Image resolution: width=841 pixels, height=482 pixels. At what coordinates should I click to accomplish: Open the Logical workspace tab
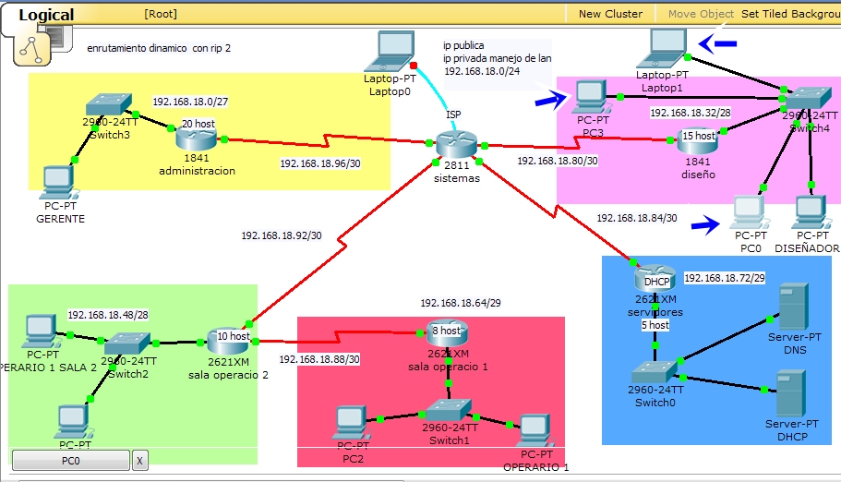(46, 15)
